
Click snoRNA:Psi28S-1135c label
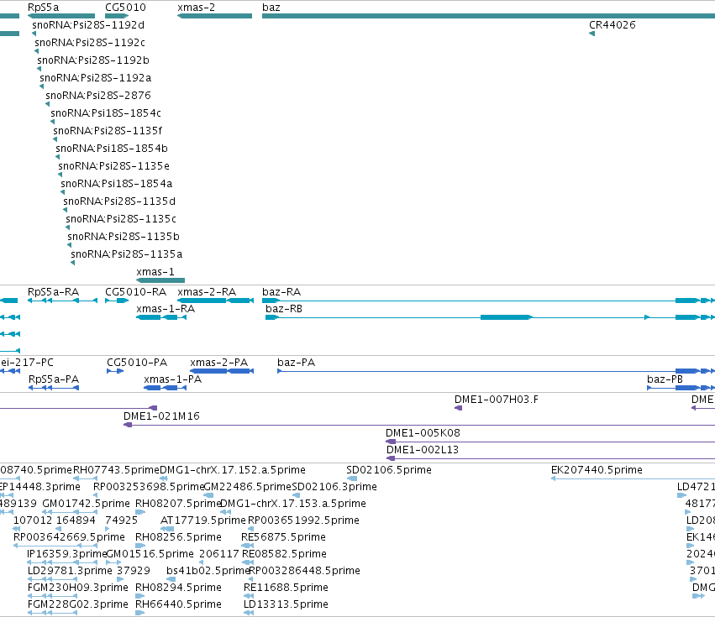(x=121, y=219)
